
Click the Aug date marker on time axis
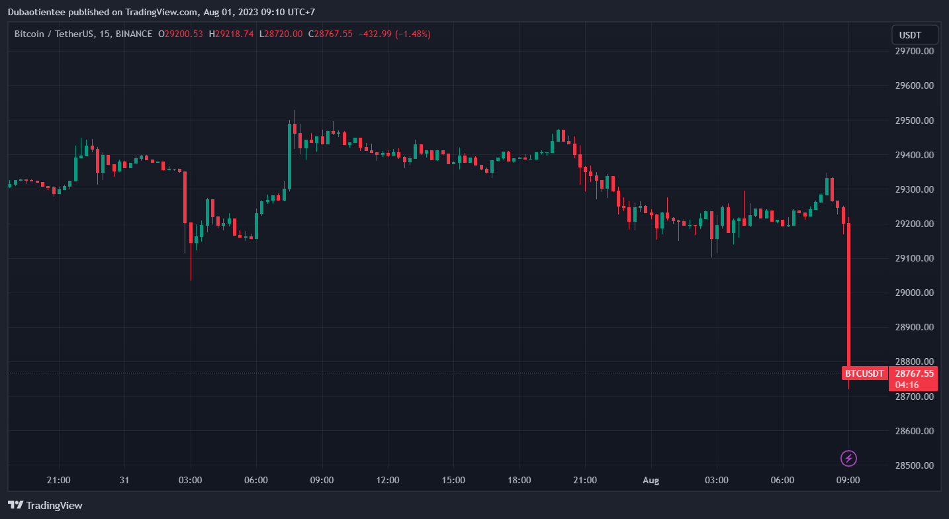click(651, 480)
